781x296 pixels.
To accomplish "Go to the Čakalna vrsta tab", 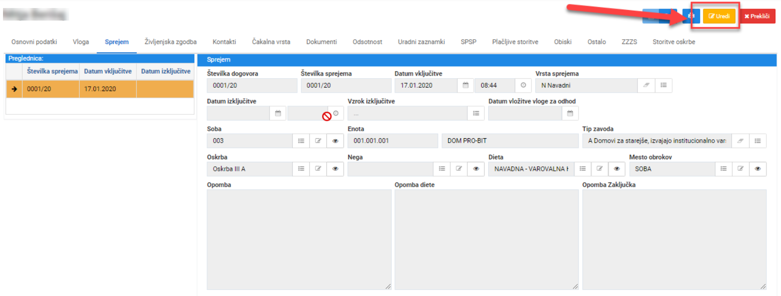I will click(x=271, y=42).
